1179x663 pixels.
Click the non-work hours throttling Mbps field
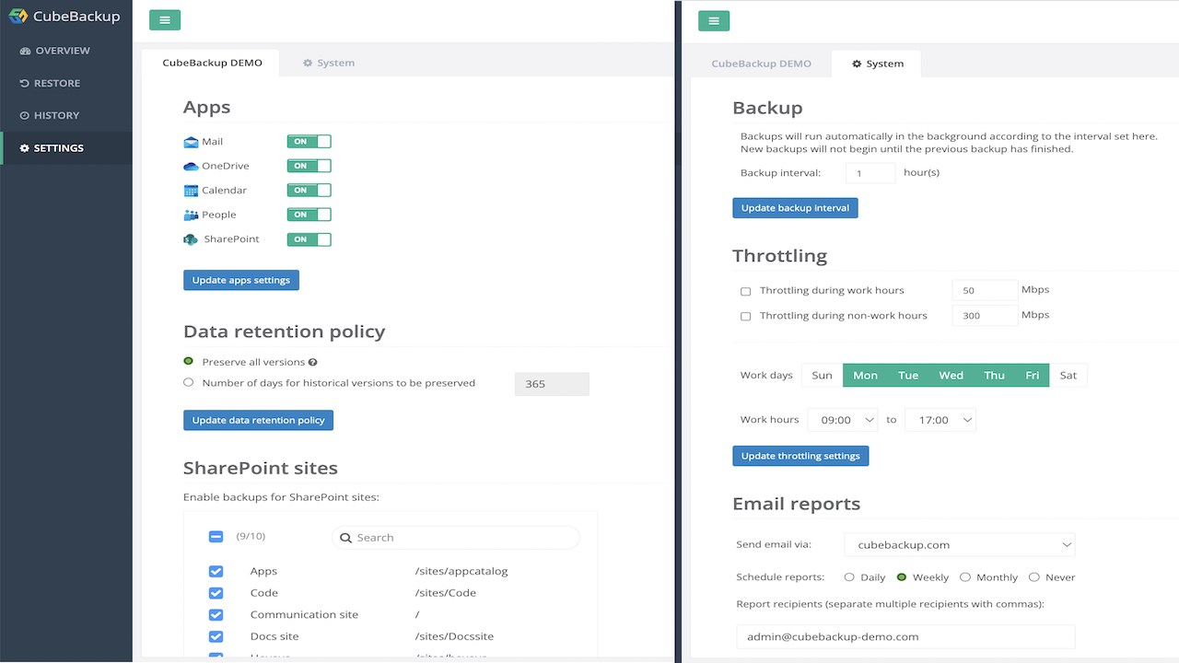[x=985, y=315]
